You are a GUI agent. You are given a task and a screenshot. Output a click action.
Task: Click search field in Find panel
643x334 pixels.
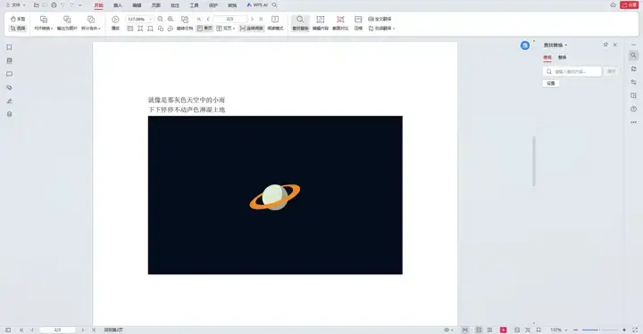[572, 71]
